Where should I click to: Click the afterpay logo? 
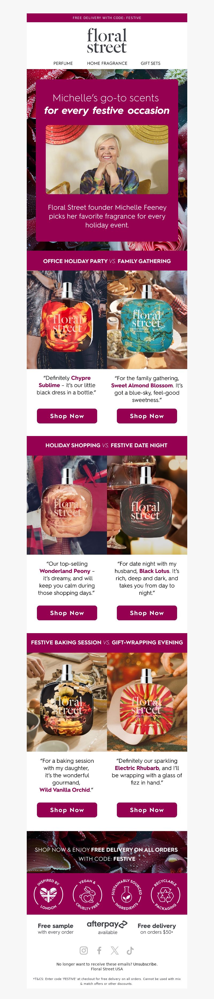point(107,924)
